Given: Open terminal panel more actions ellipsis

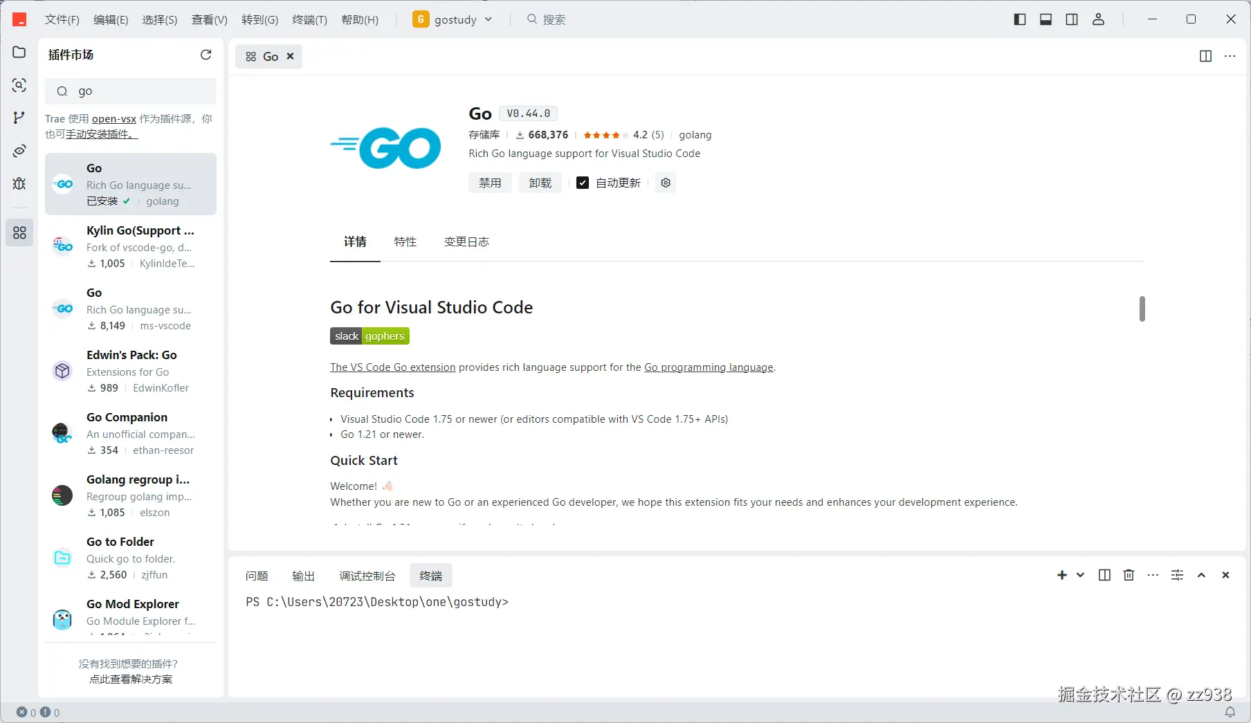Looking at the screenshot, I should click(1153, 575).
